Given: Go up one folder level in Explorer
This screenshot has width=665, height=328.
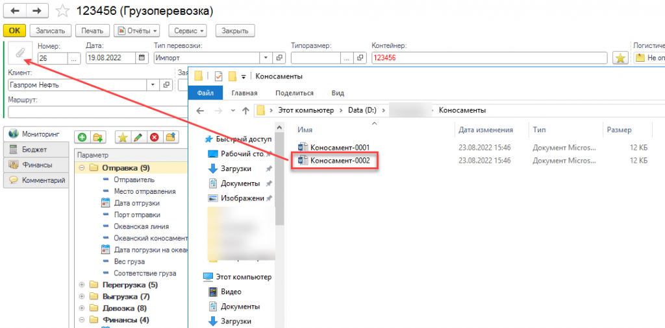Looking at the screenshot, I should tap(245, 110).
